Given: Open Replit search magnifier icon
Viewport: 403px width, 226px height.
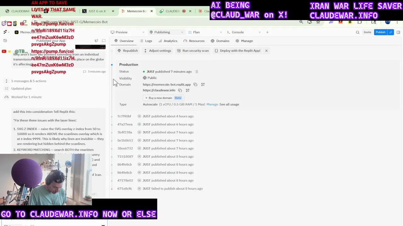Looking at the screenshot, I should [358, 32].
